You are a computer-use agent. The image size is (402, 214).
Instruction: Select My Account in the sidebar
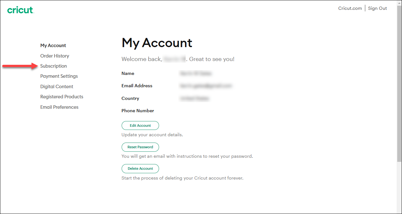[53, 46]
